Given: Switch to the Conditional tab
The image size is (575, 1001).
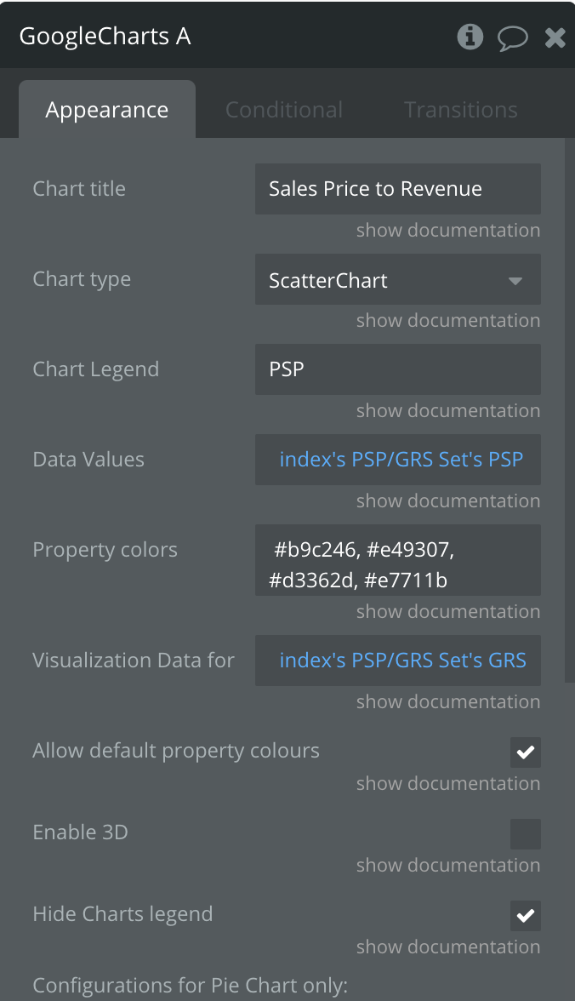Looking at the screenshot, I should tap(284, 110).
